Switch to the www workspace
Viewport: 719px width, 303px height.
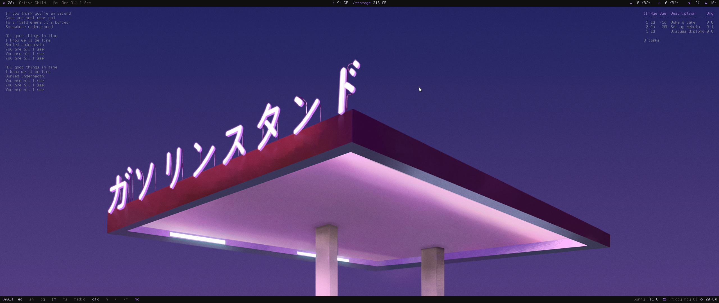pyautogui.click(x=8, y=299)
